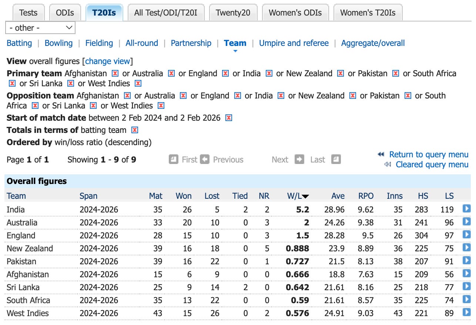This screenshot has height=325, width=476.
Task: Sort table by Team column
Action: [16, 196]
